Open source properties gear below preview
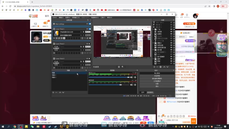 [x=119, y=67]
